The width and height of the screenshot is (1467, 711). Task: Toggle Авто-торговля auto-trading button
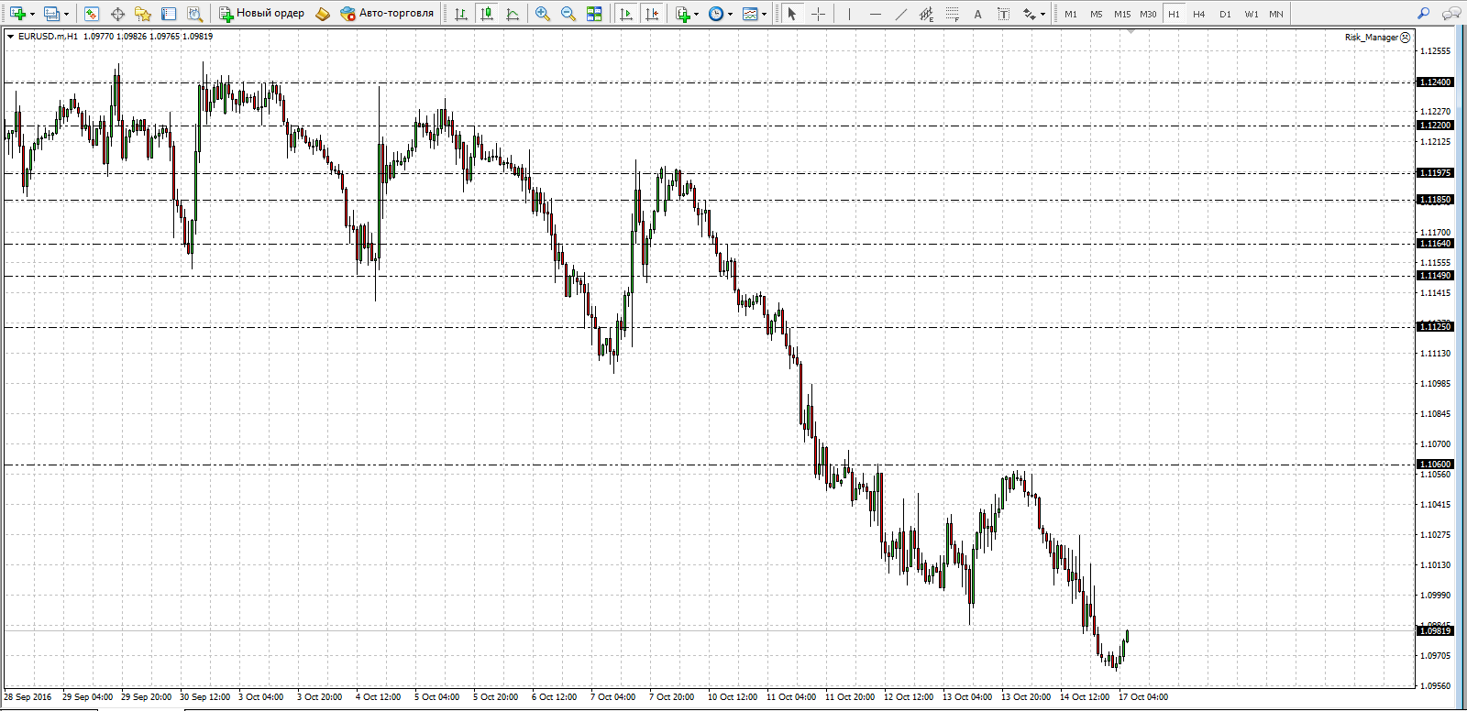point(387,14)
